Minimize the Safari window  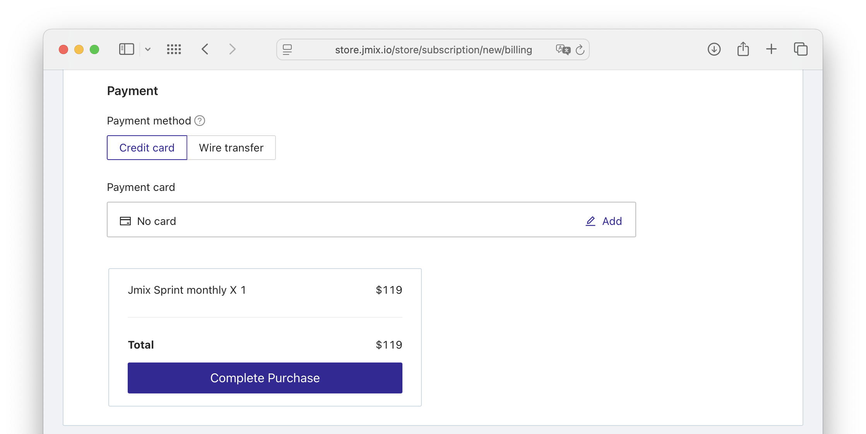(79, 49)
